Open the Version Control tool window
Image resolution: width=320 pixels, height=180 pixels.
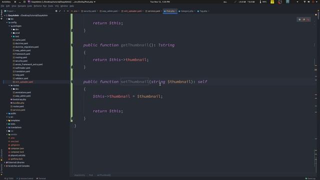[x=25, y=178]
